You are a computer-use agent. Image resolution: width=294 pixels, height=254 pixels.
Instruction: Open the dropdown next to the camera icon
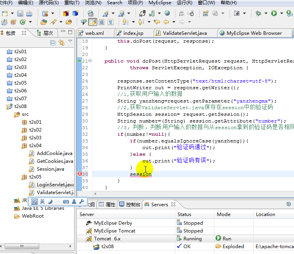click(244, 13)
